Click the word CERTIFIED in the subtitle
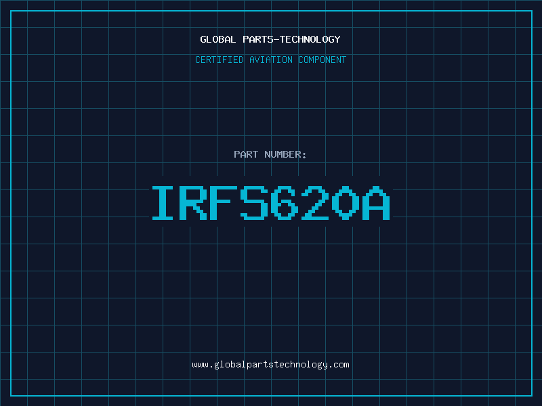Screen dimensions: 542x406 [220, 60]
